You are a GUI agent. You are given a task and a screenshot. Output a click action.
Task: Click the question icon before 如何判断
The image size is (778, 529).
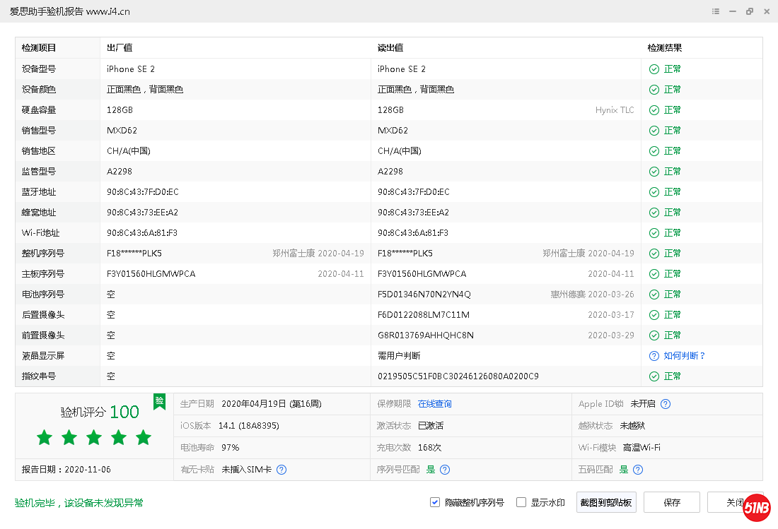[x=654, y=356]
